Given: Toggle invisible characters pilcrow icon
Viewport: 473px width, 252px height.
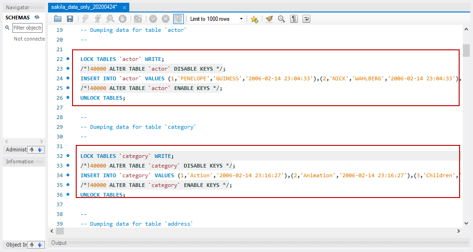Looking at the screenshot, I should (x=294, y=19).
